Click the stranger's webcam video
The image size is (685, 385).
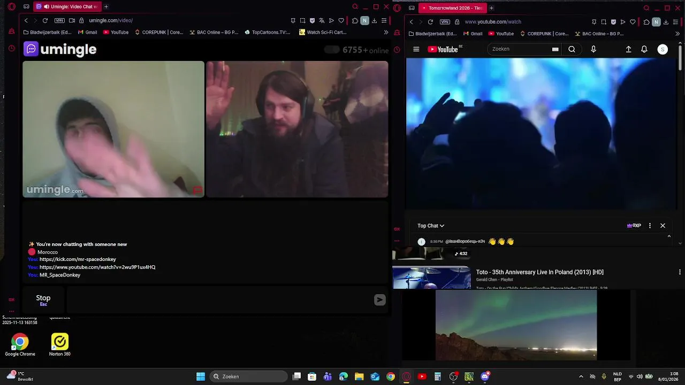coord(113,129)
